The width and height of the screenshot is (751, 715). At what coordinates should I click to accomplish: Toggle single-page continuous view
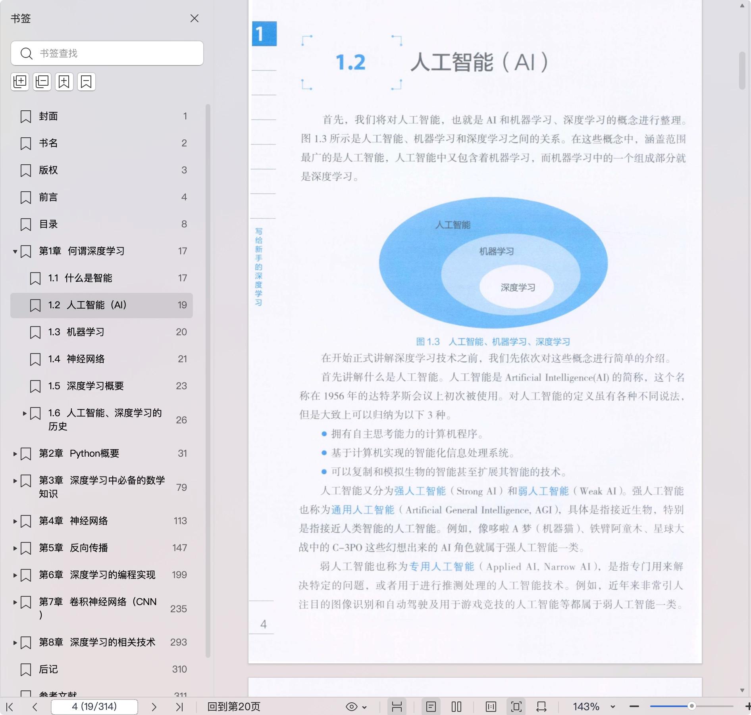[431, 707]
